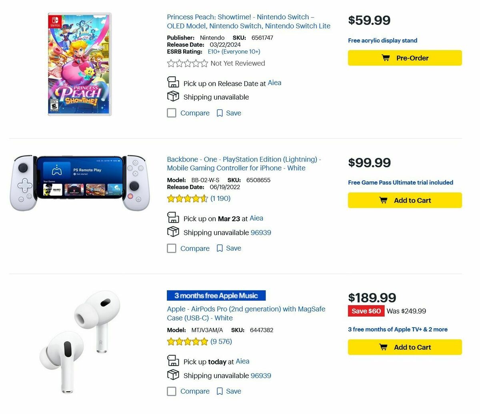Viewport: 480px width, 414px height.
Task: Click the Save bookmark icon under Princess Peach
Action: (x=219, y=113)
